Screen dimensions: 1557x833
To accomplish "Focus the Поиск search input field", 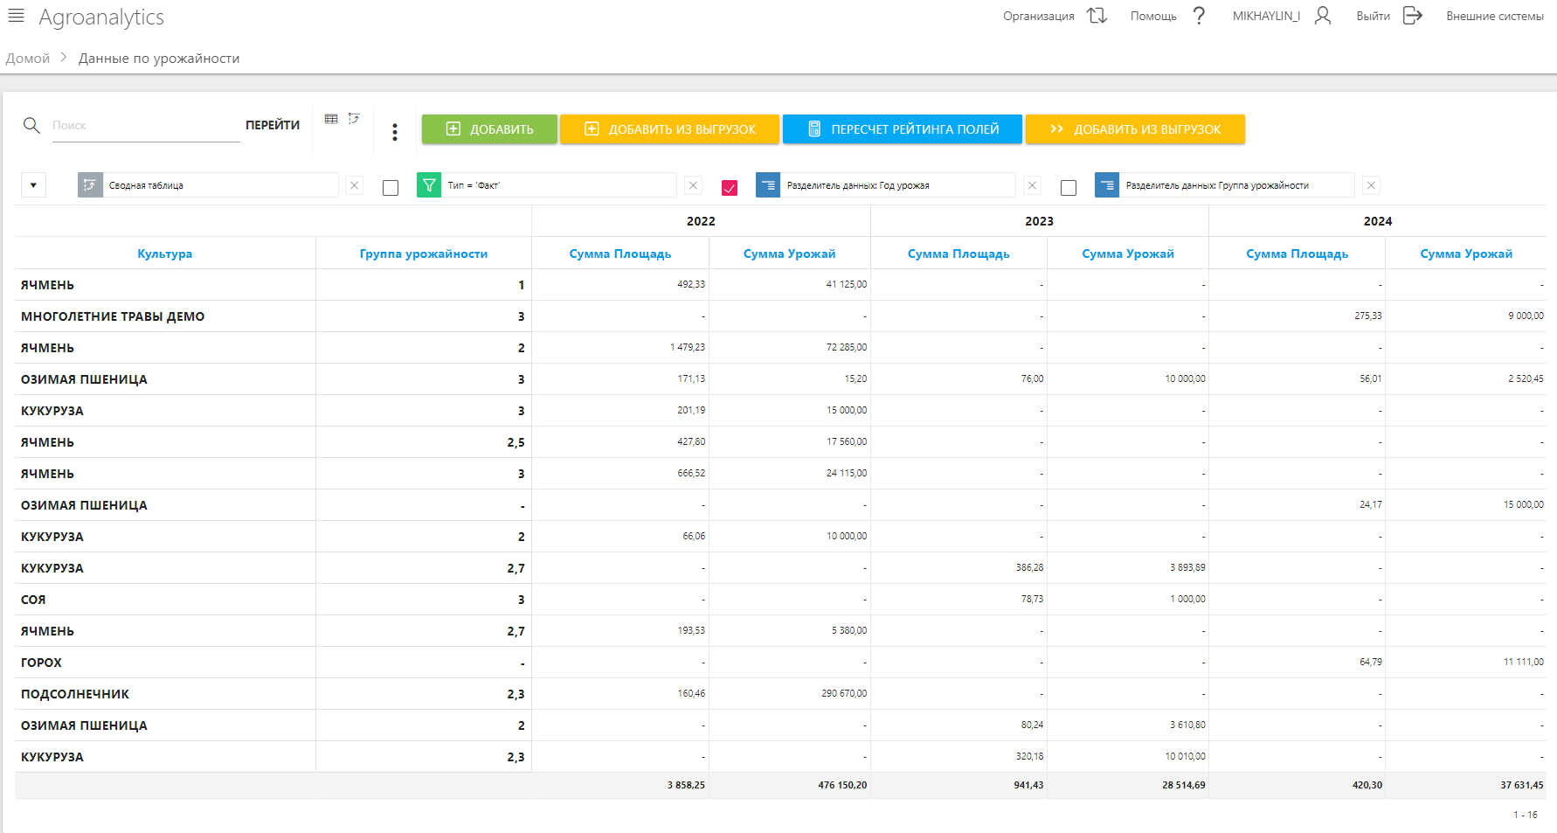I will 145,126.
